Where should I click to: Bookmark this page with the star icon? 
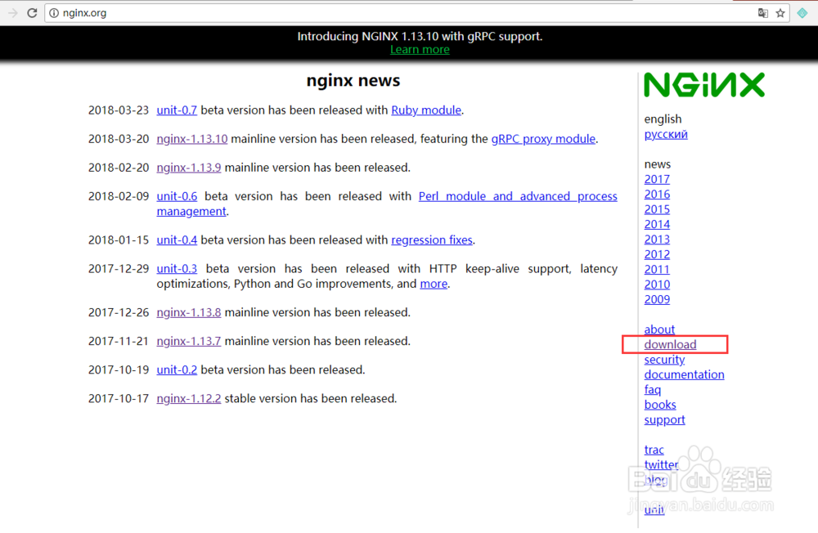tap(780, 13)
